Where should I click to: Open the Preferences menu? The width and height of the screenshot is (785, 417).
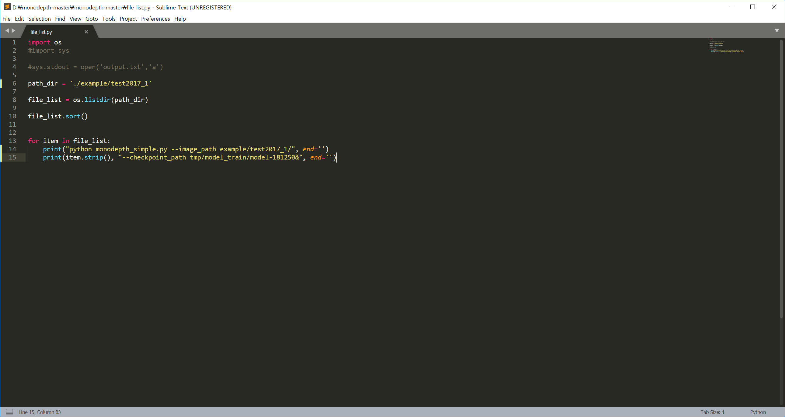coord(155,19)
